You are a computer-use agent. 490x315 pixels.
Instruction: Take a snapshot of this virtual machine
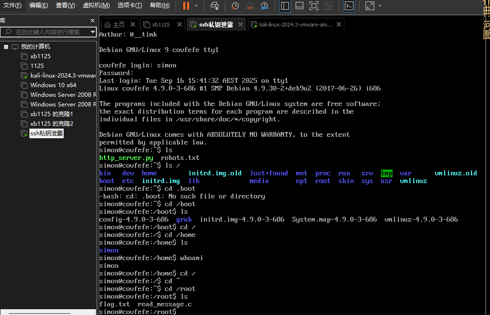(x=235, y=6)
